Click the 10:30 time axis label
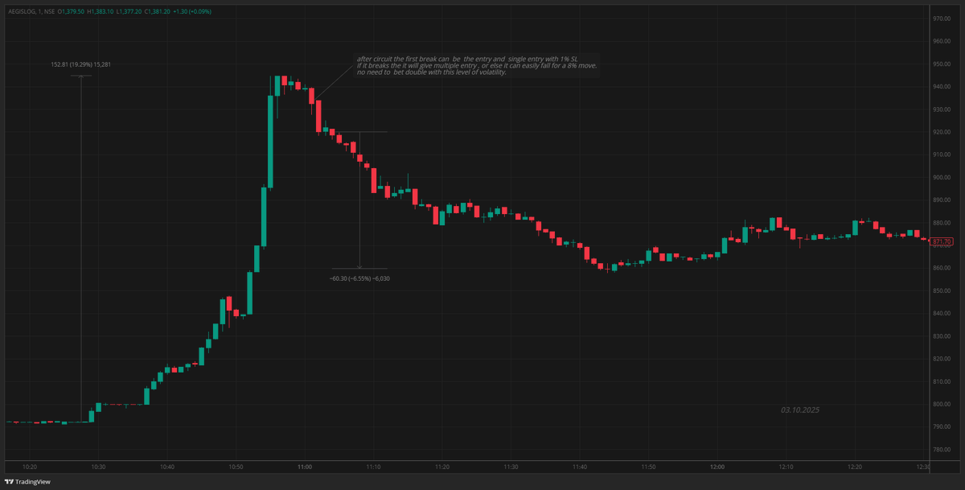Screen dimensions: 965x490 (98, 467)
